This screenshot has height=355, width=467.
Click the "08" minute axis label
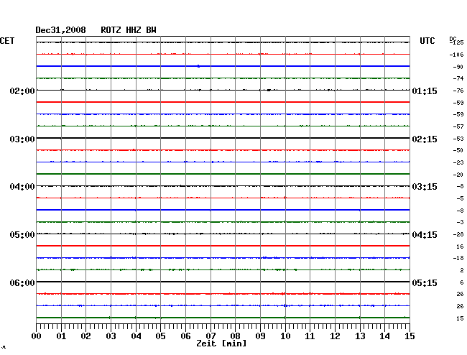click(x=235, y=336)
